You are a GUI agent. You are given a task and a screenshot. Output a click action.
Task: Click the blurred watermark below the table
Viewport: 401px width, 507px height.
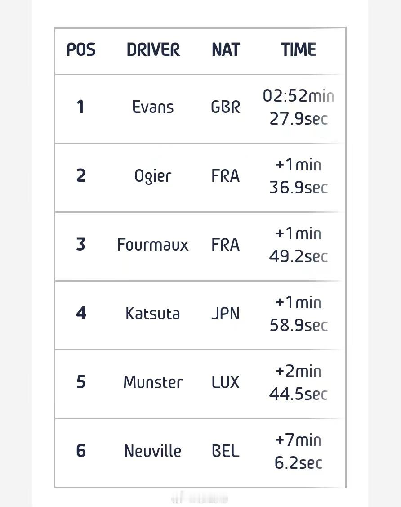point(200,498)
